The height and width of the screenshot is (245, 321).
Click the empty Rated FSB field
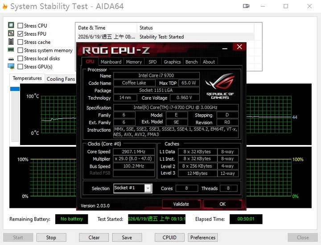click(134, 173)
